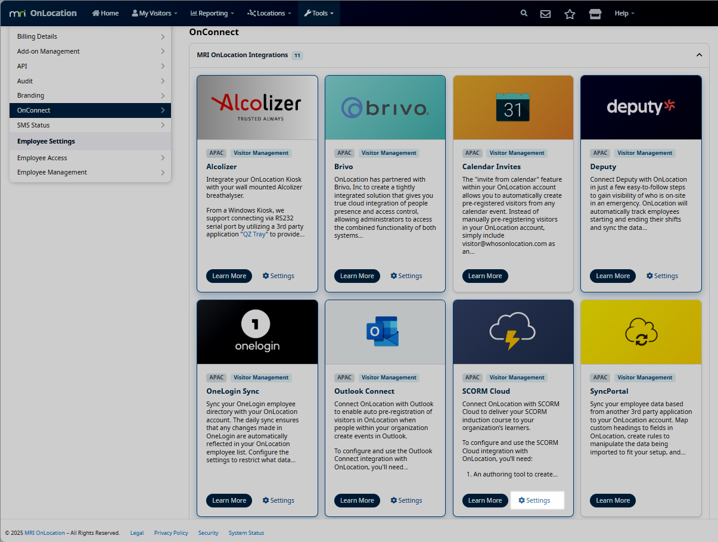This screenshot has height=542, width=718.
Task: Open the QZ Tray link
Action: click(255, 234)
